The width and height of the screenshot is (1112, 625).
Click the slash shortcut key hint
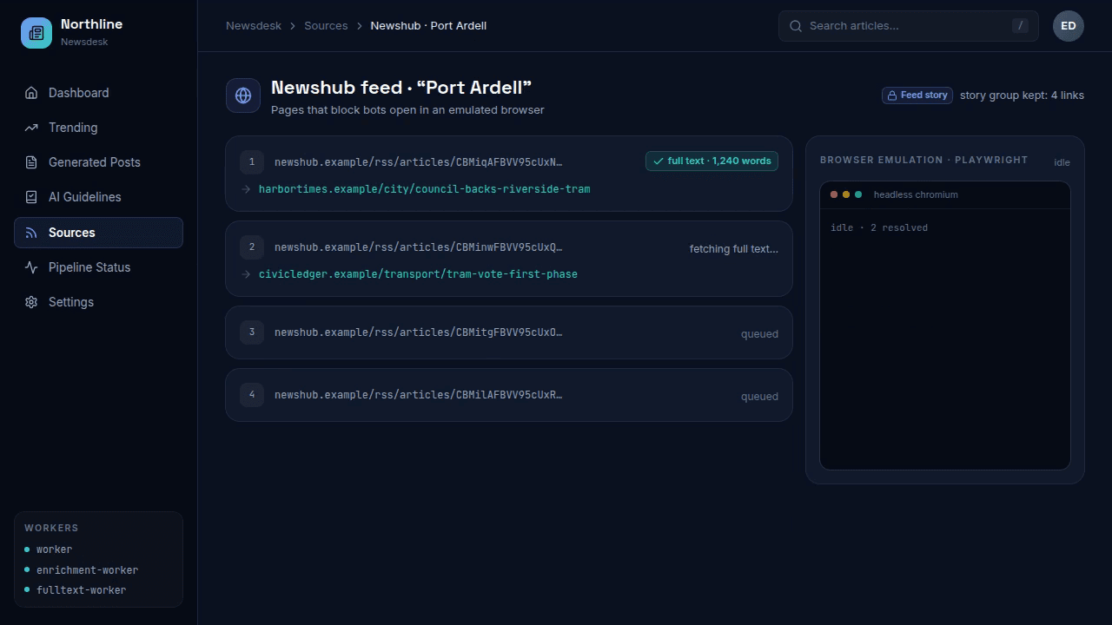coord(1020,25)
